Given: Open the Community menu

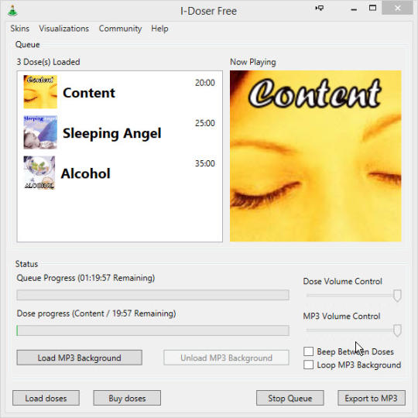Looking at the screenshot, I should click(120, 29).
